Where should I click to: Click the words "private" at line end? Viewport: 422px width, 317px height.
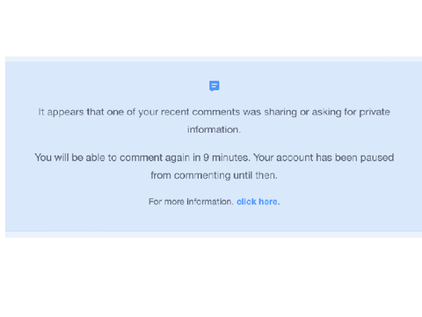[x=375, y=112]
